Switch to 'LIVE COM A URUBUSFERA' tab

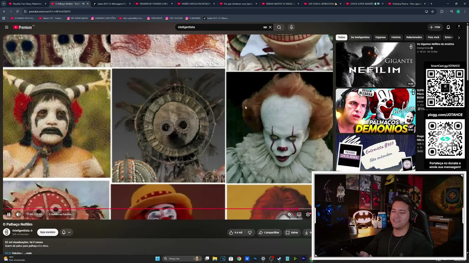[x=323, y=4]
